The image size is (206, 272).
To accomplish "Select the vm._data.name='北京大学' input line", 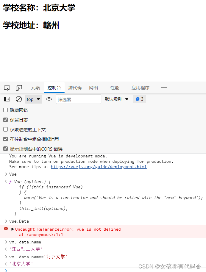I will pos(38,257).
